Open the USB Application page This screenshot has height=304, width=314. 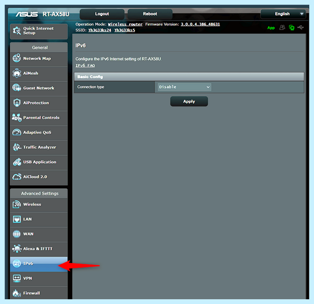pos(39,162)
